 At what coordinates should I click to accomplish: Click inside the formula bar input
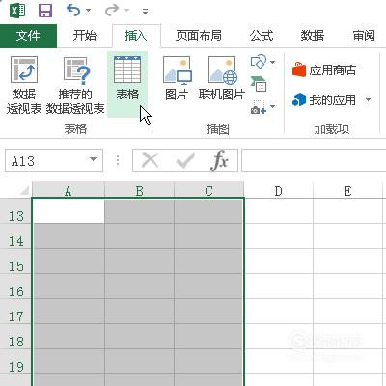tap(314, 160)
